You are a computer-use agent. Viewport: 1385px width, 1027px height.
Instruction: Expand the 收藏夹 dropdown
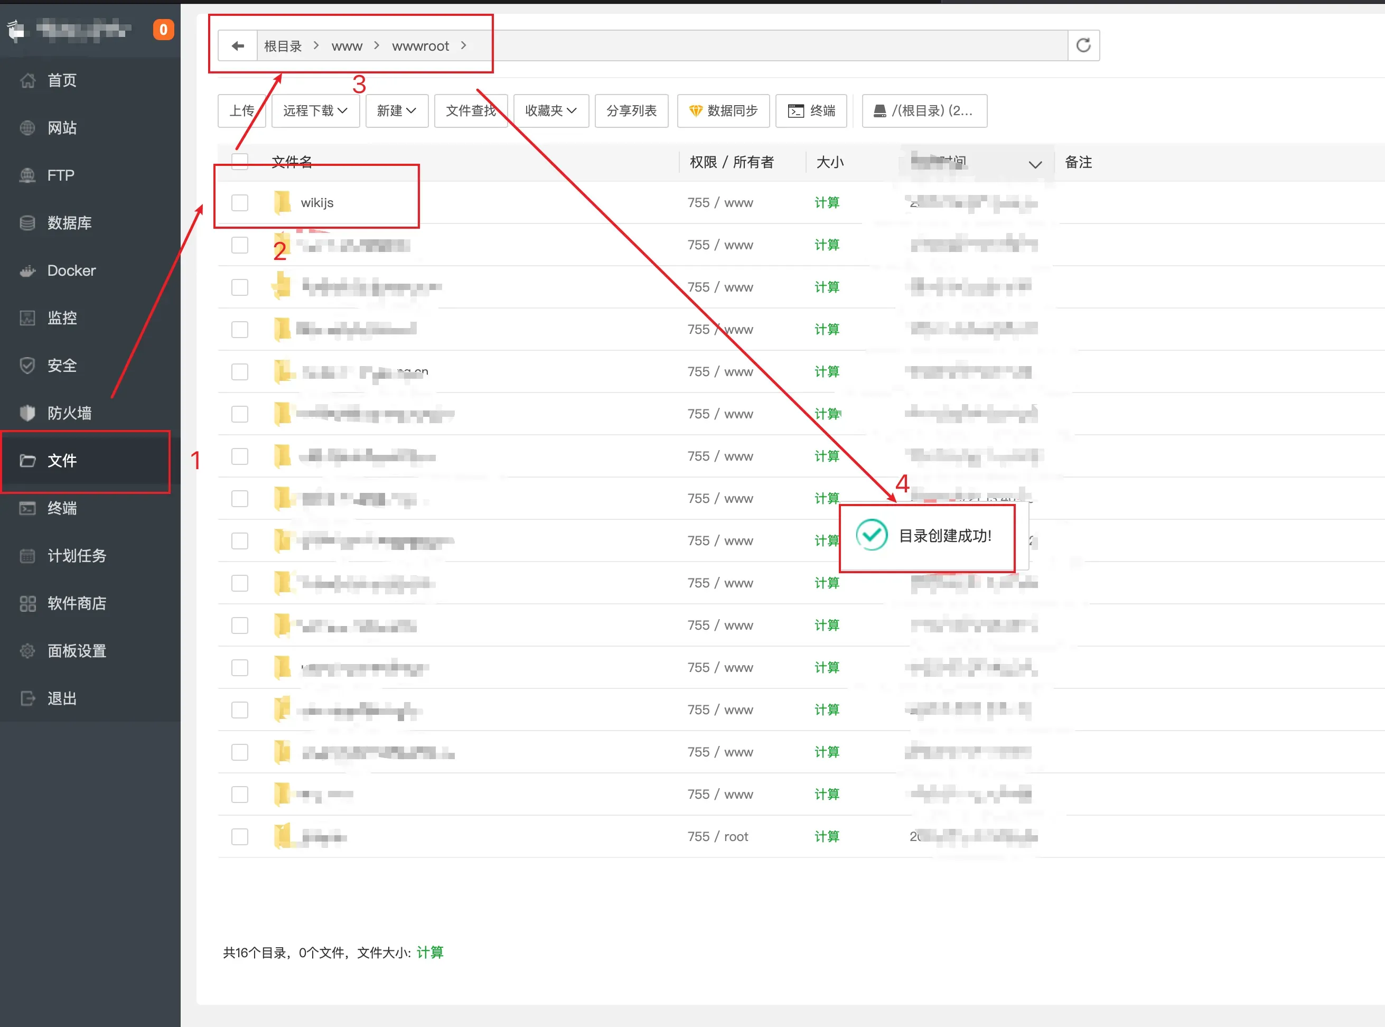(x=551, y=110)
